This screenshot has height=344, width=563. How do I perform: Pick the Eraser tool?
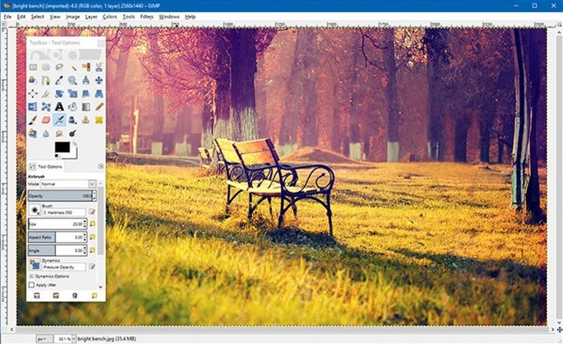click(x=45, y=119)
